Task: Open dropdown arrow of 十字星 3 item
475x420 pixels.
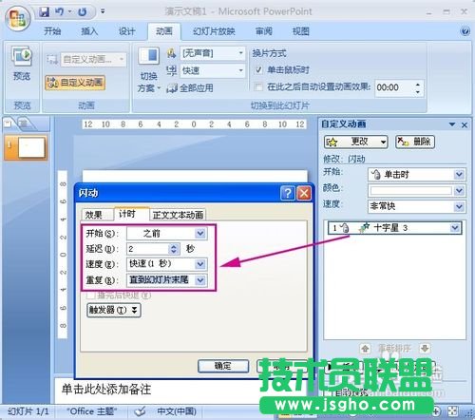Action: click(455, 228)
